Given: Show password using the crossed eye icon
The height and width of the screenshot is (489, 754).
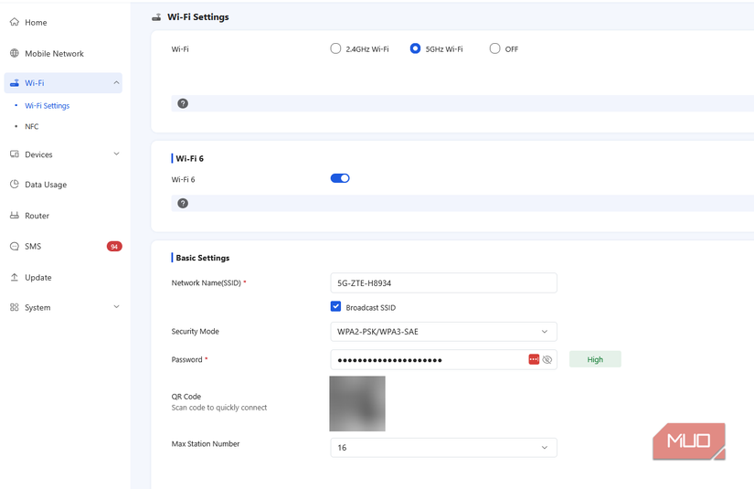Looking at the screenshot, I should (x=547, y=359).
